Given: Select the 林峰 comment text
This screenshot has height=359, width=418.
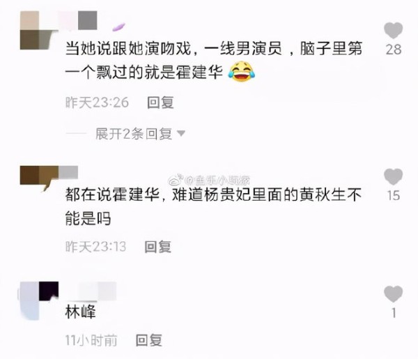Looking at the screenshot, I should 80,312.
